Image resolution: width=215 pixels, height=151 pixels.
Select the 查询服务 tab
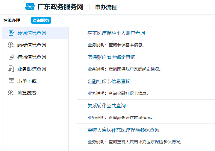(41, 20)
